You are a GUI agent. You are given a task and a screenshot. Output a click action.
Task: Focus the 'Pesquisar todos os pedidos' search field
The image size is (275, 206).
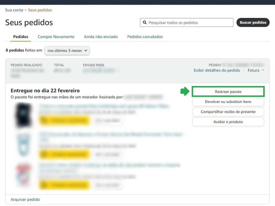187,23
